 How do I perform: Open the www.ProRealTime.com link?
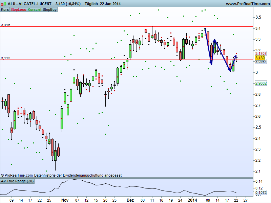tap(248, 4)
